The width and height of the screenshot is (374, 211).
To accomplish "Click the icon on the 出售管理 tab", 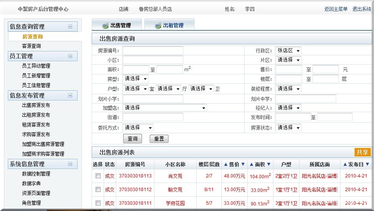I will 105,26.
